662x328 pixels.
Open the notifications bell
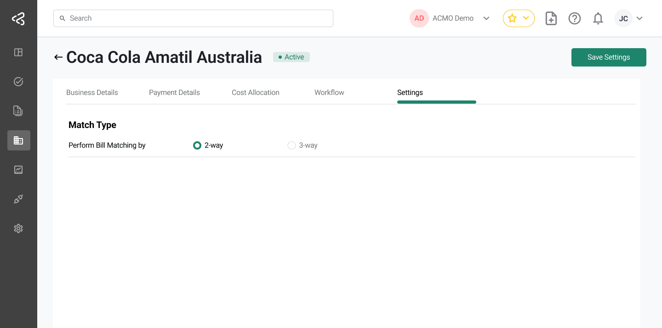pos(598,18)
